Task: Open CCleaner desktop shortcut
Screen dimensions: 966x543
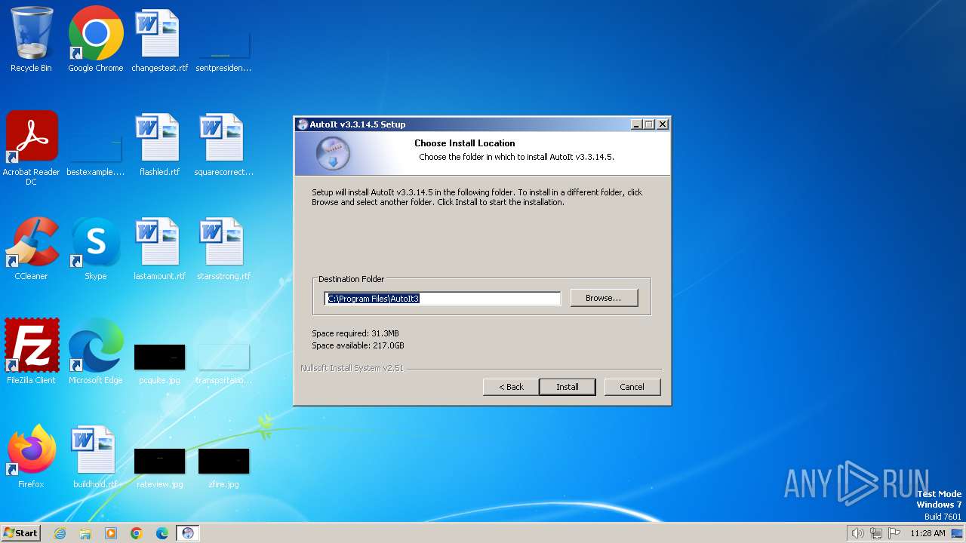Action: tap(31, 248)
